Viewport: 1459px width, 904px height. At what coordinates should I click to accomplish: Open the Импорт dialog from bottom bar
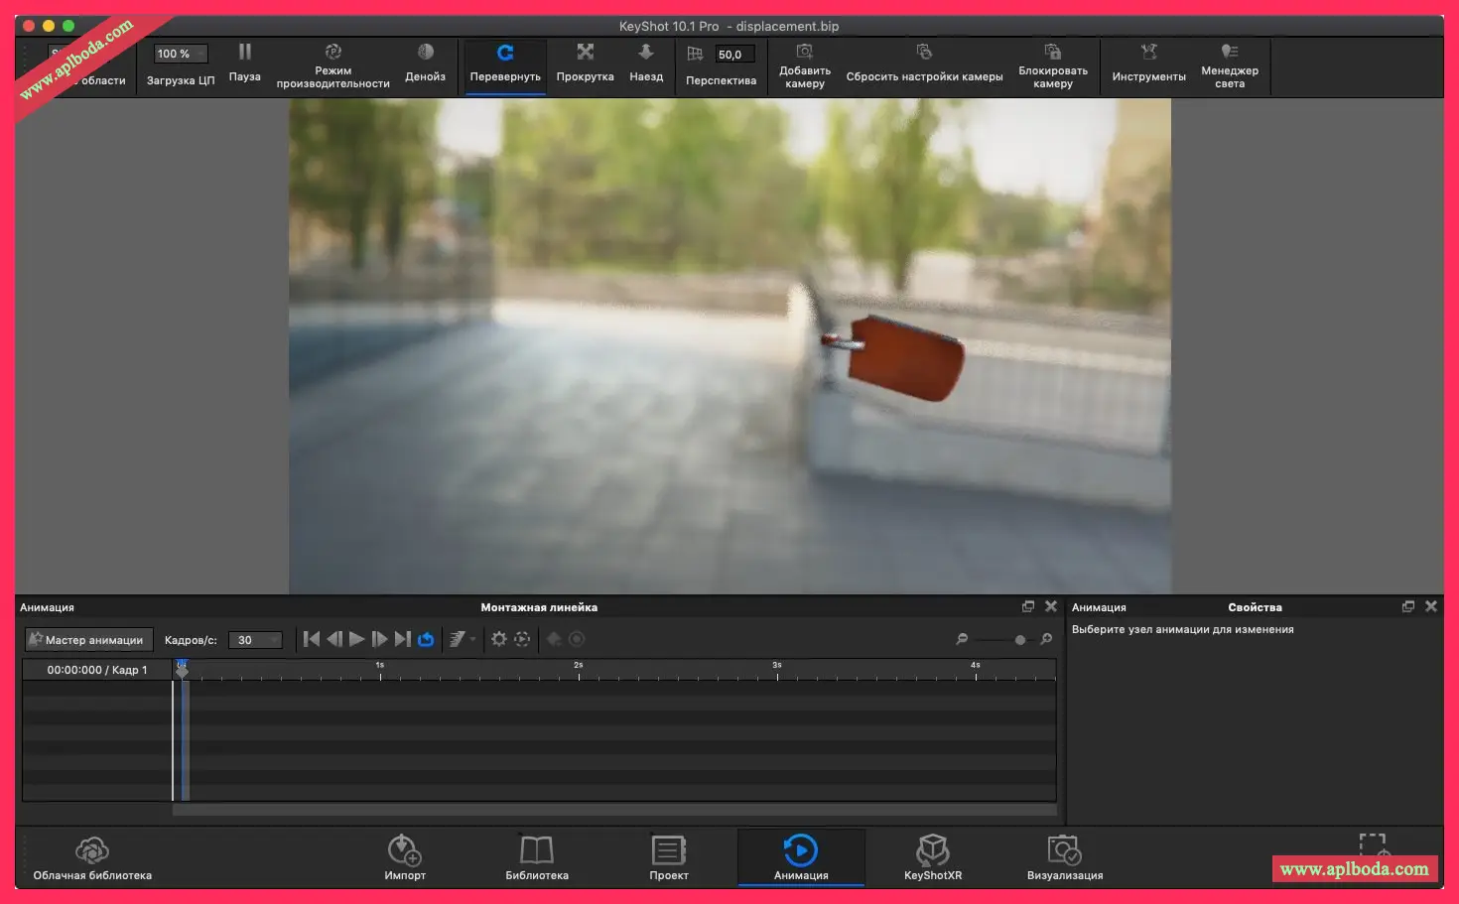[x=404, y=851]
